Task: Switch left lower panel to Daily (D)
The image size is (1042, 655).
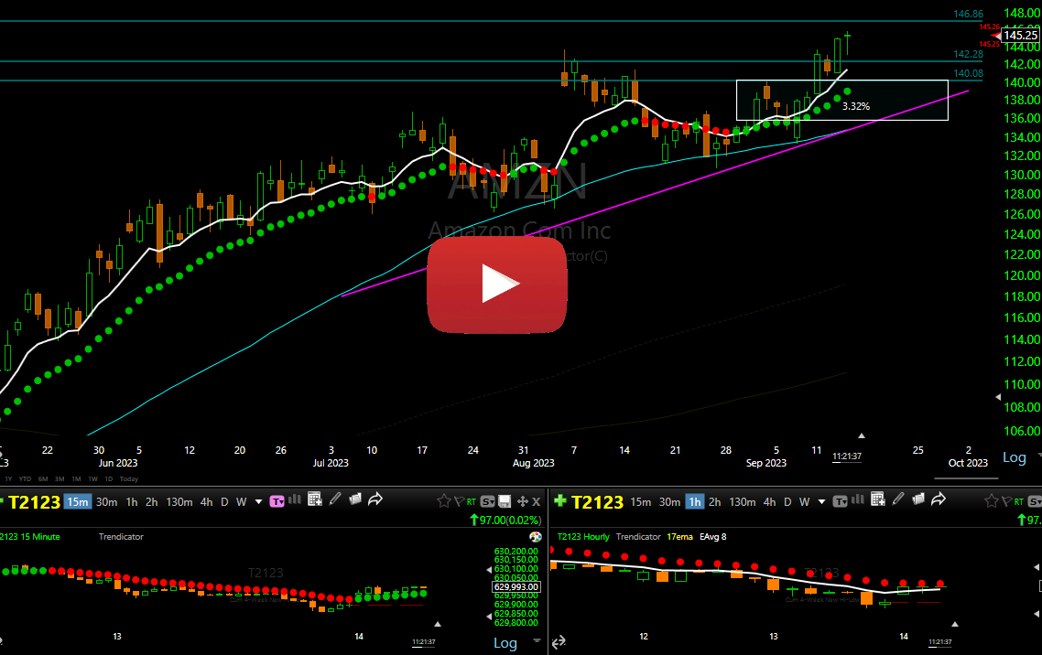Action: click(224, 501)
